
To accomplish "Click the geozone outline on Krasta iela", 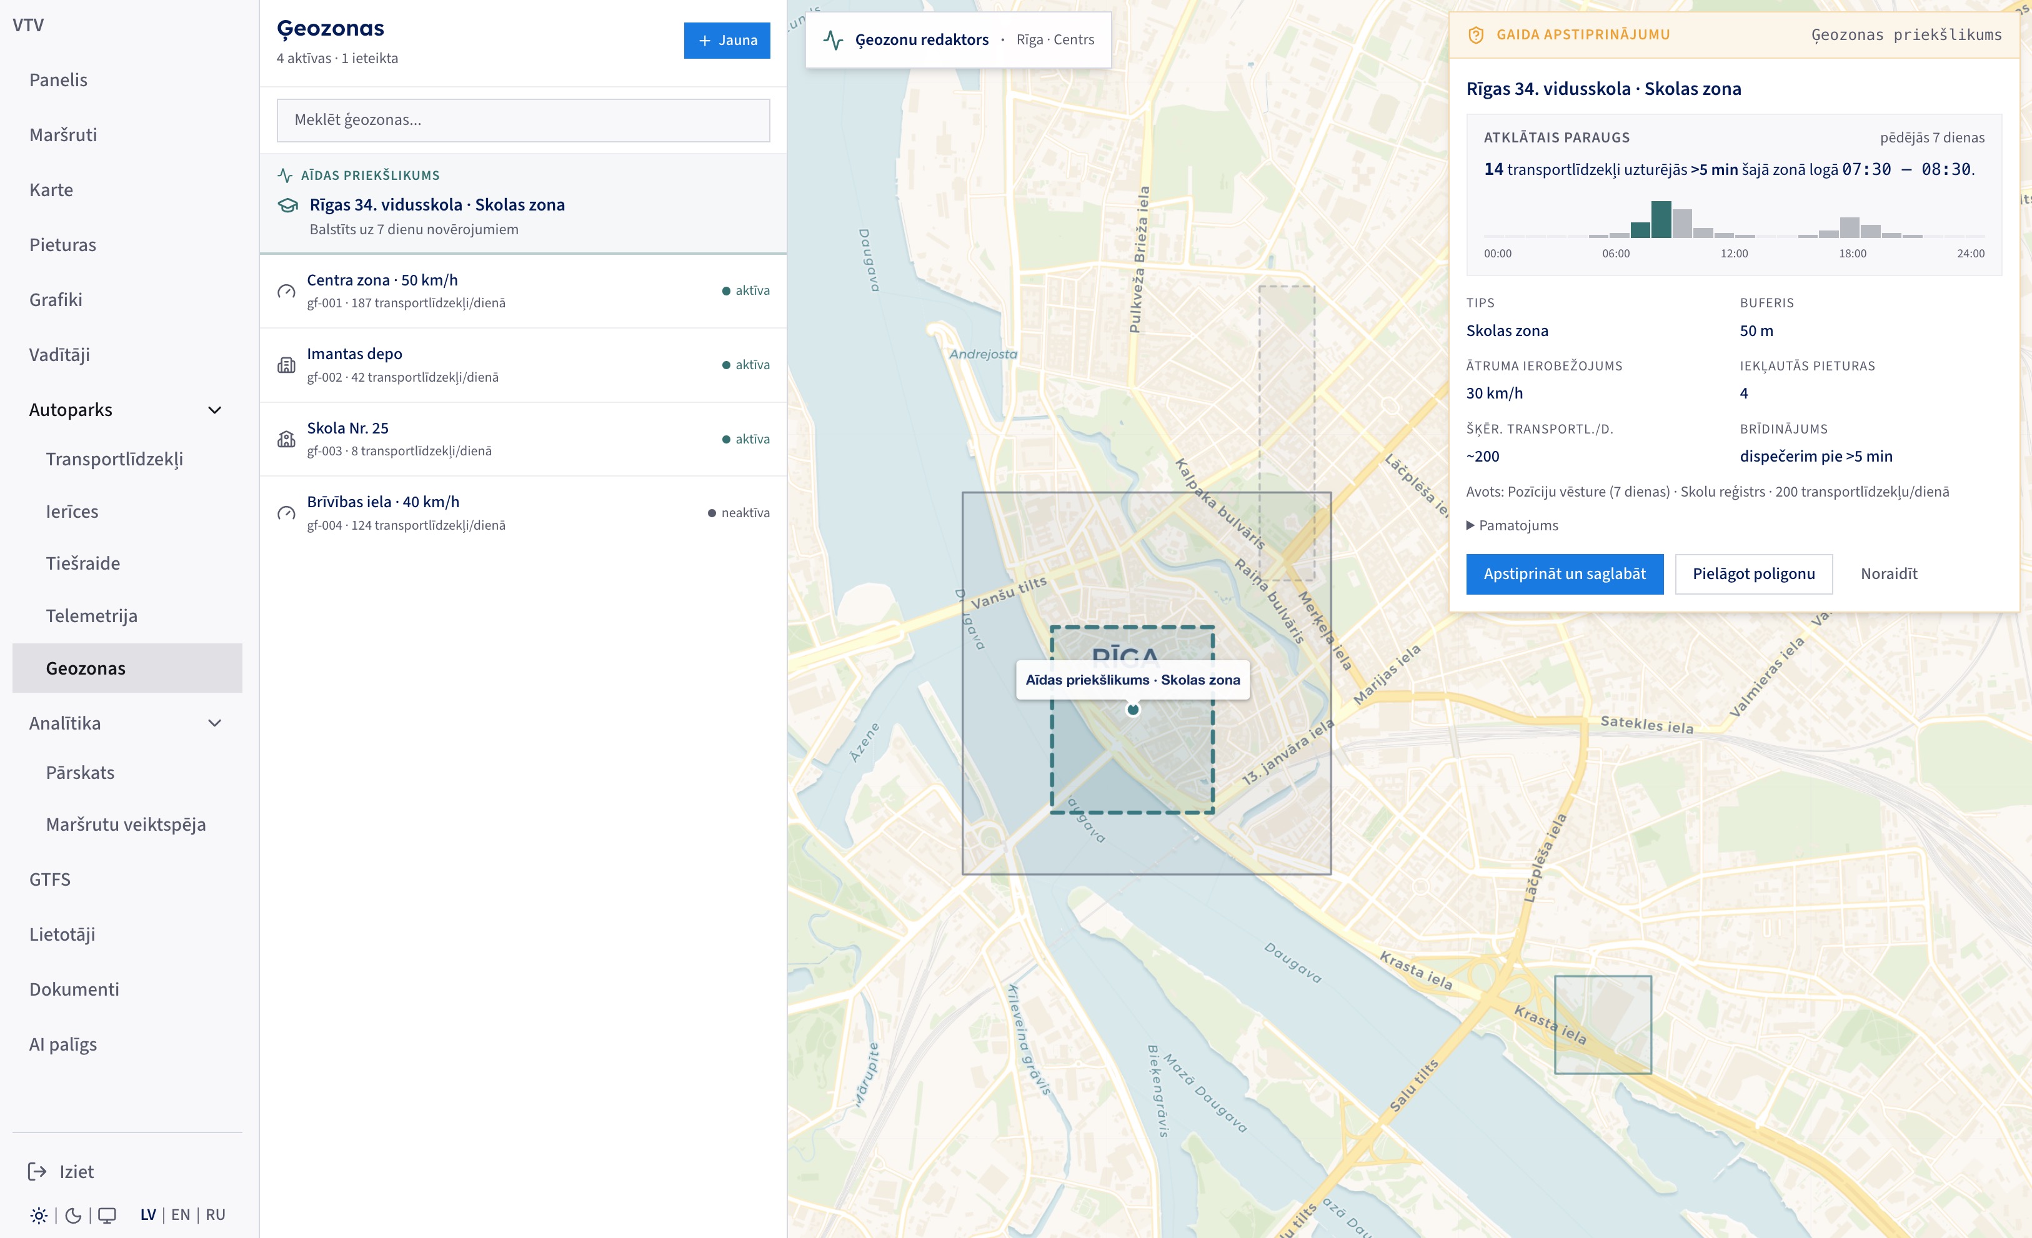I will [1602, 1024].
